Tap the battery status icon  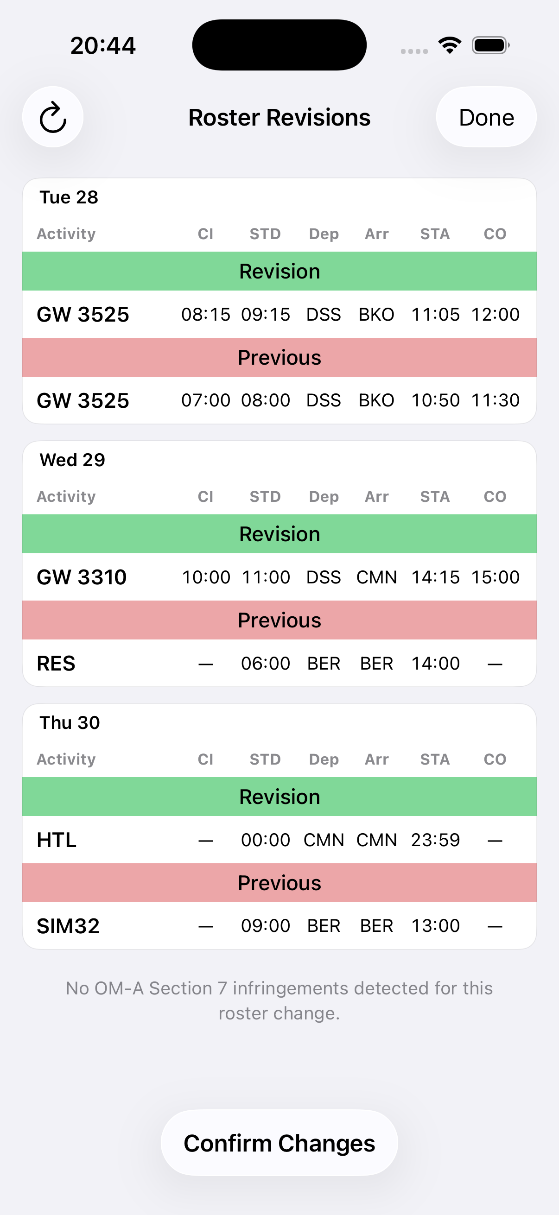[x=490, y=45]
